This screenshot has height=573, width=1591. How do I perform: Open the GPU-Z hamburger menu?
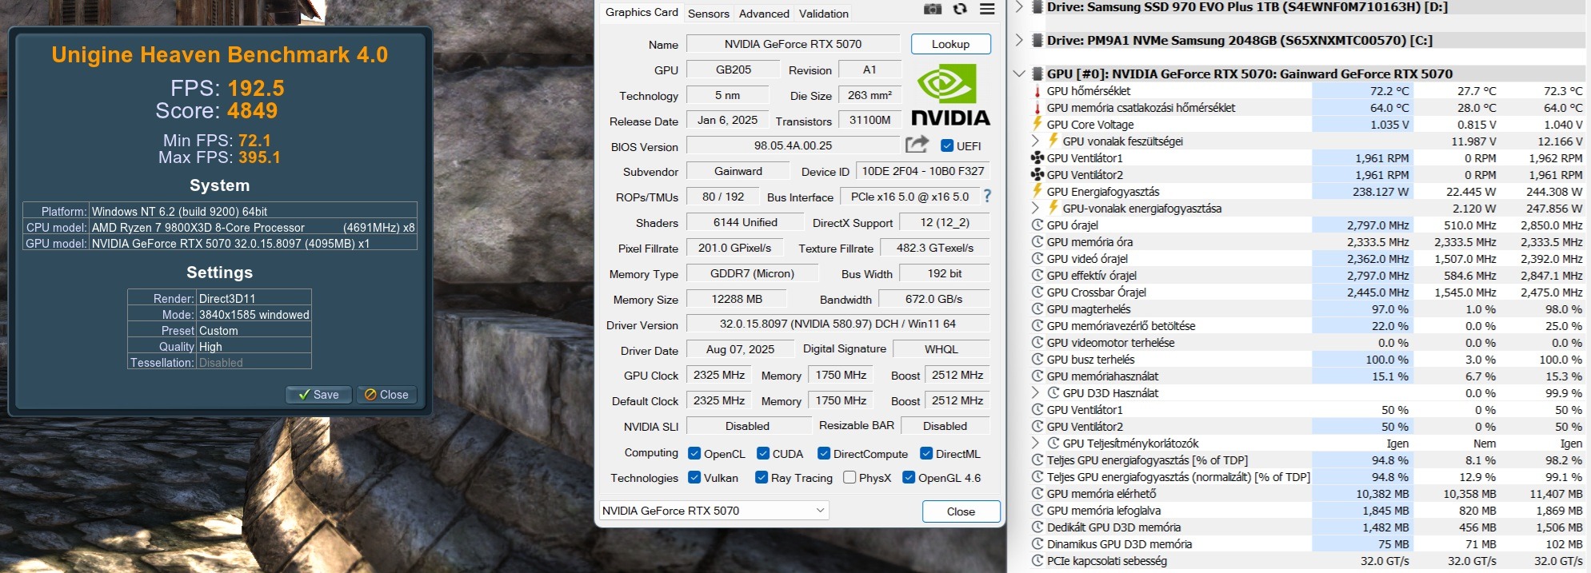click(988, 9)
